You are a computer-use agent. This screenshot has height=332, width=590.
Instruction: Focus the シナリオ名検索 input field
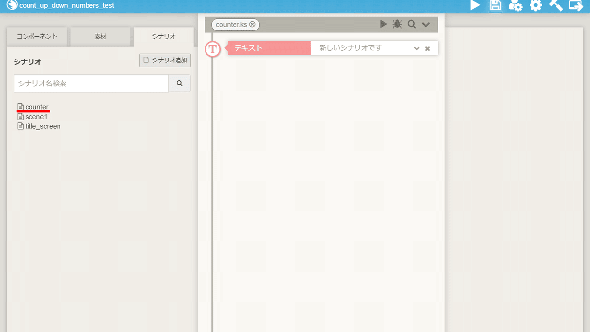91,84
